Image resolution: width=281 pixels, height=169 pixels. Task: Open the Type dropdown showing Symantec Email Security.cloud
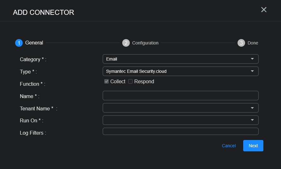(x=176, y=71)
